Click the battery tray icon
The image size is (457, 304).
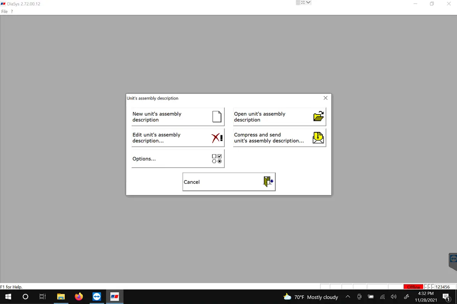[371, 297]
